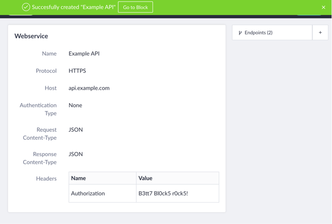
Task: Click the None authentication type value
Action: click(x=75, y=105)
